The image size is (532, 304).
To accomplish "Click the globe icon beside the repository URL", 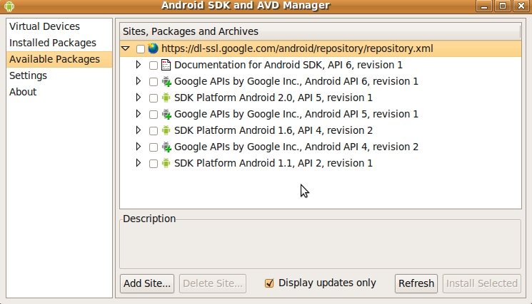I will click(153, 48).
